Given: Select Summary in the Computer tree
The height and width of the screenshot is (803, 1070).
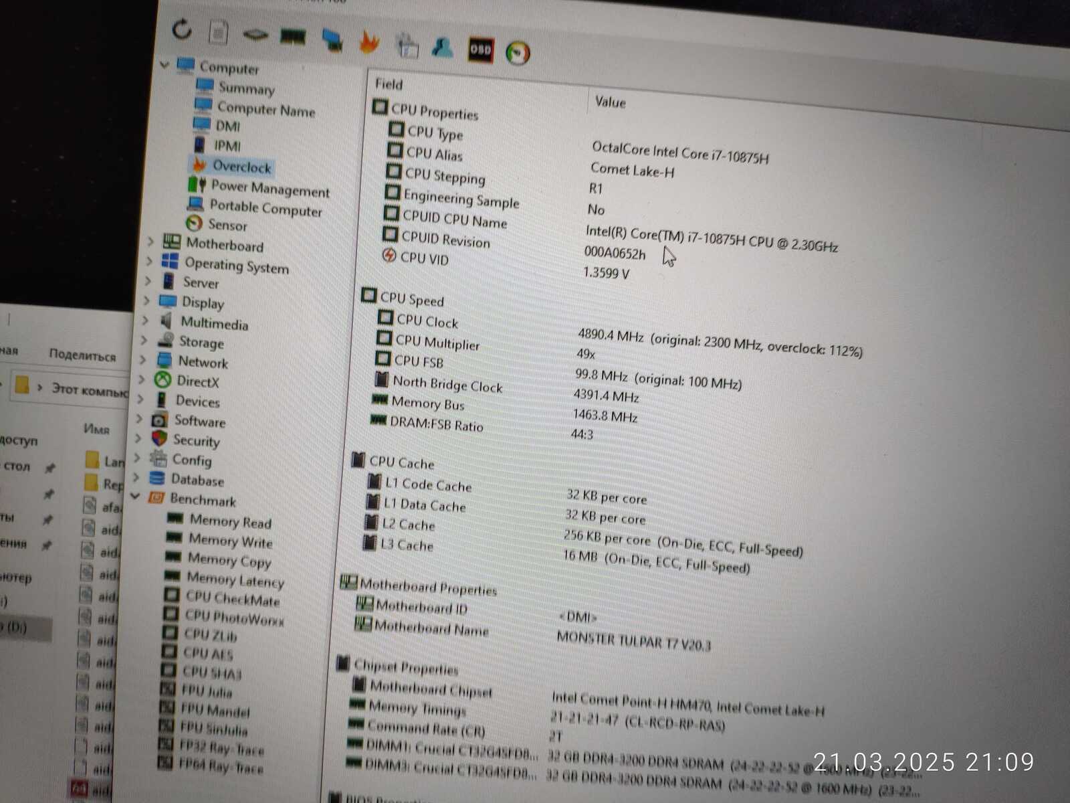Looking at the screenshot, I should [246, 88].
